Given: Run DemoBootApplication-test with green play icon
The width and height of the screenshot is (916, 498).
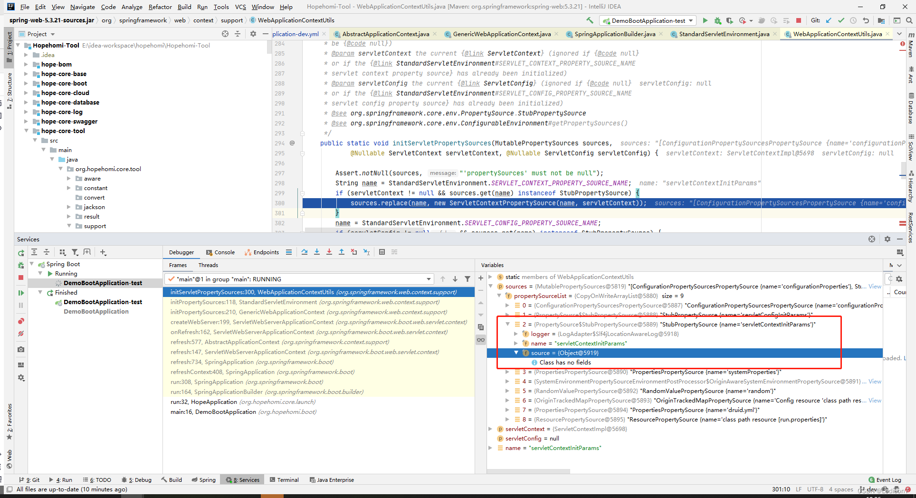Looking at the screenshot, I should (x=705, y=20).
